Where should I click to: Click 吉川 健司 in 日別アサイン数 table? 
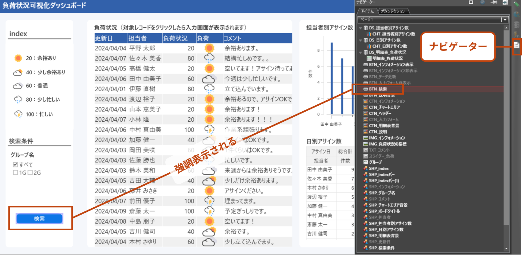[317, 234]
